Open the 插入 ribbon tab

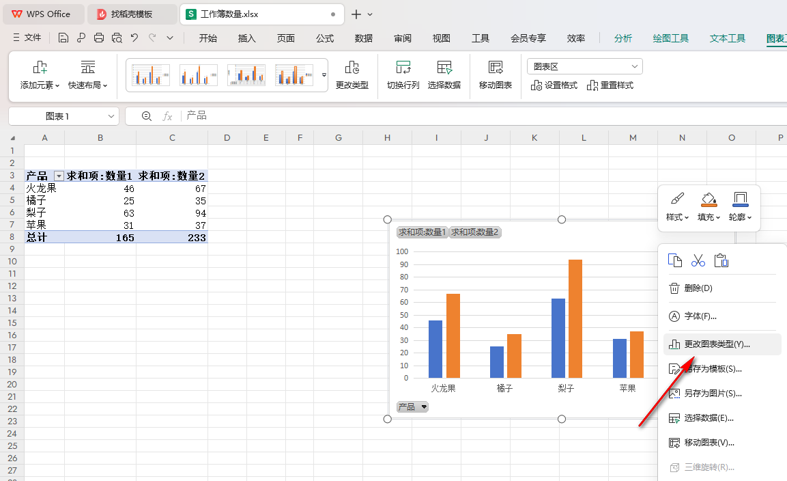pyautogui.click(x=246, y=38)
